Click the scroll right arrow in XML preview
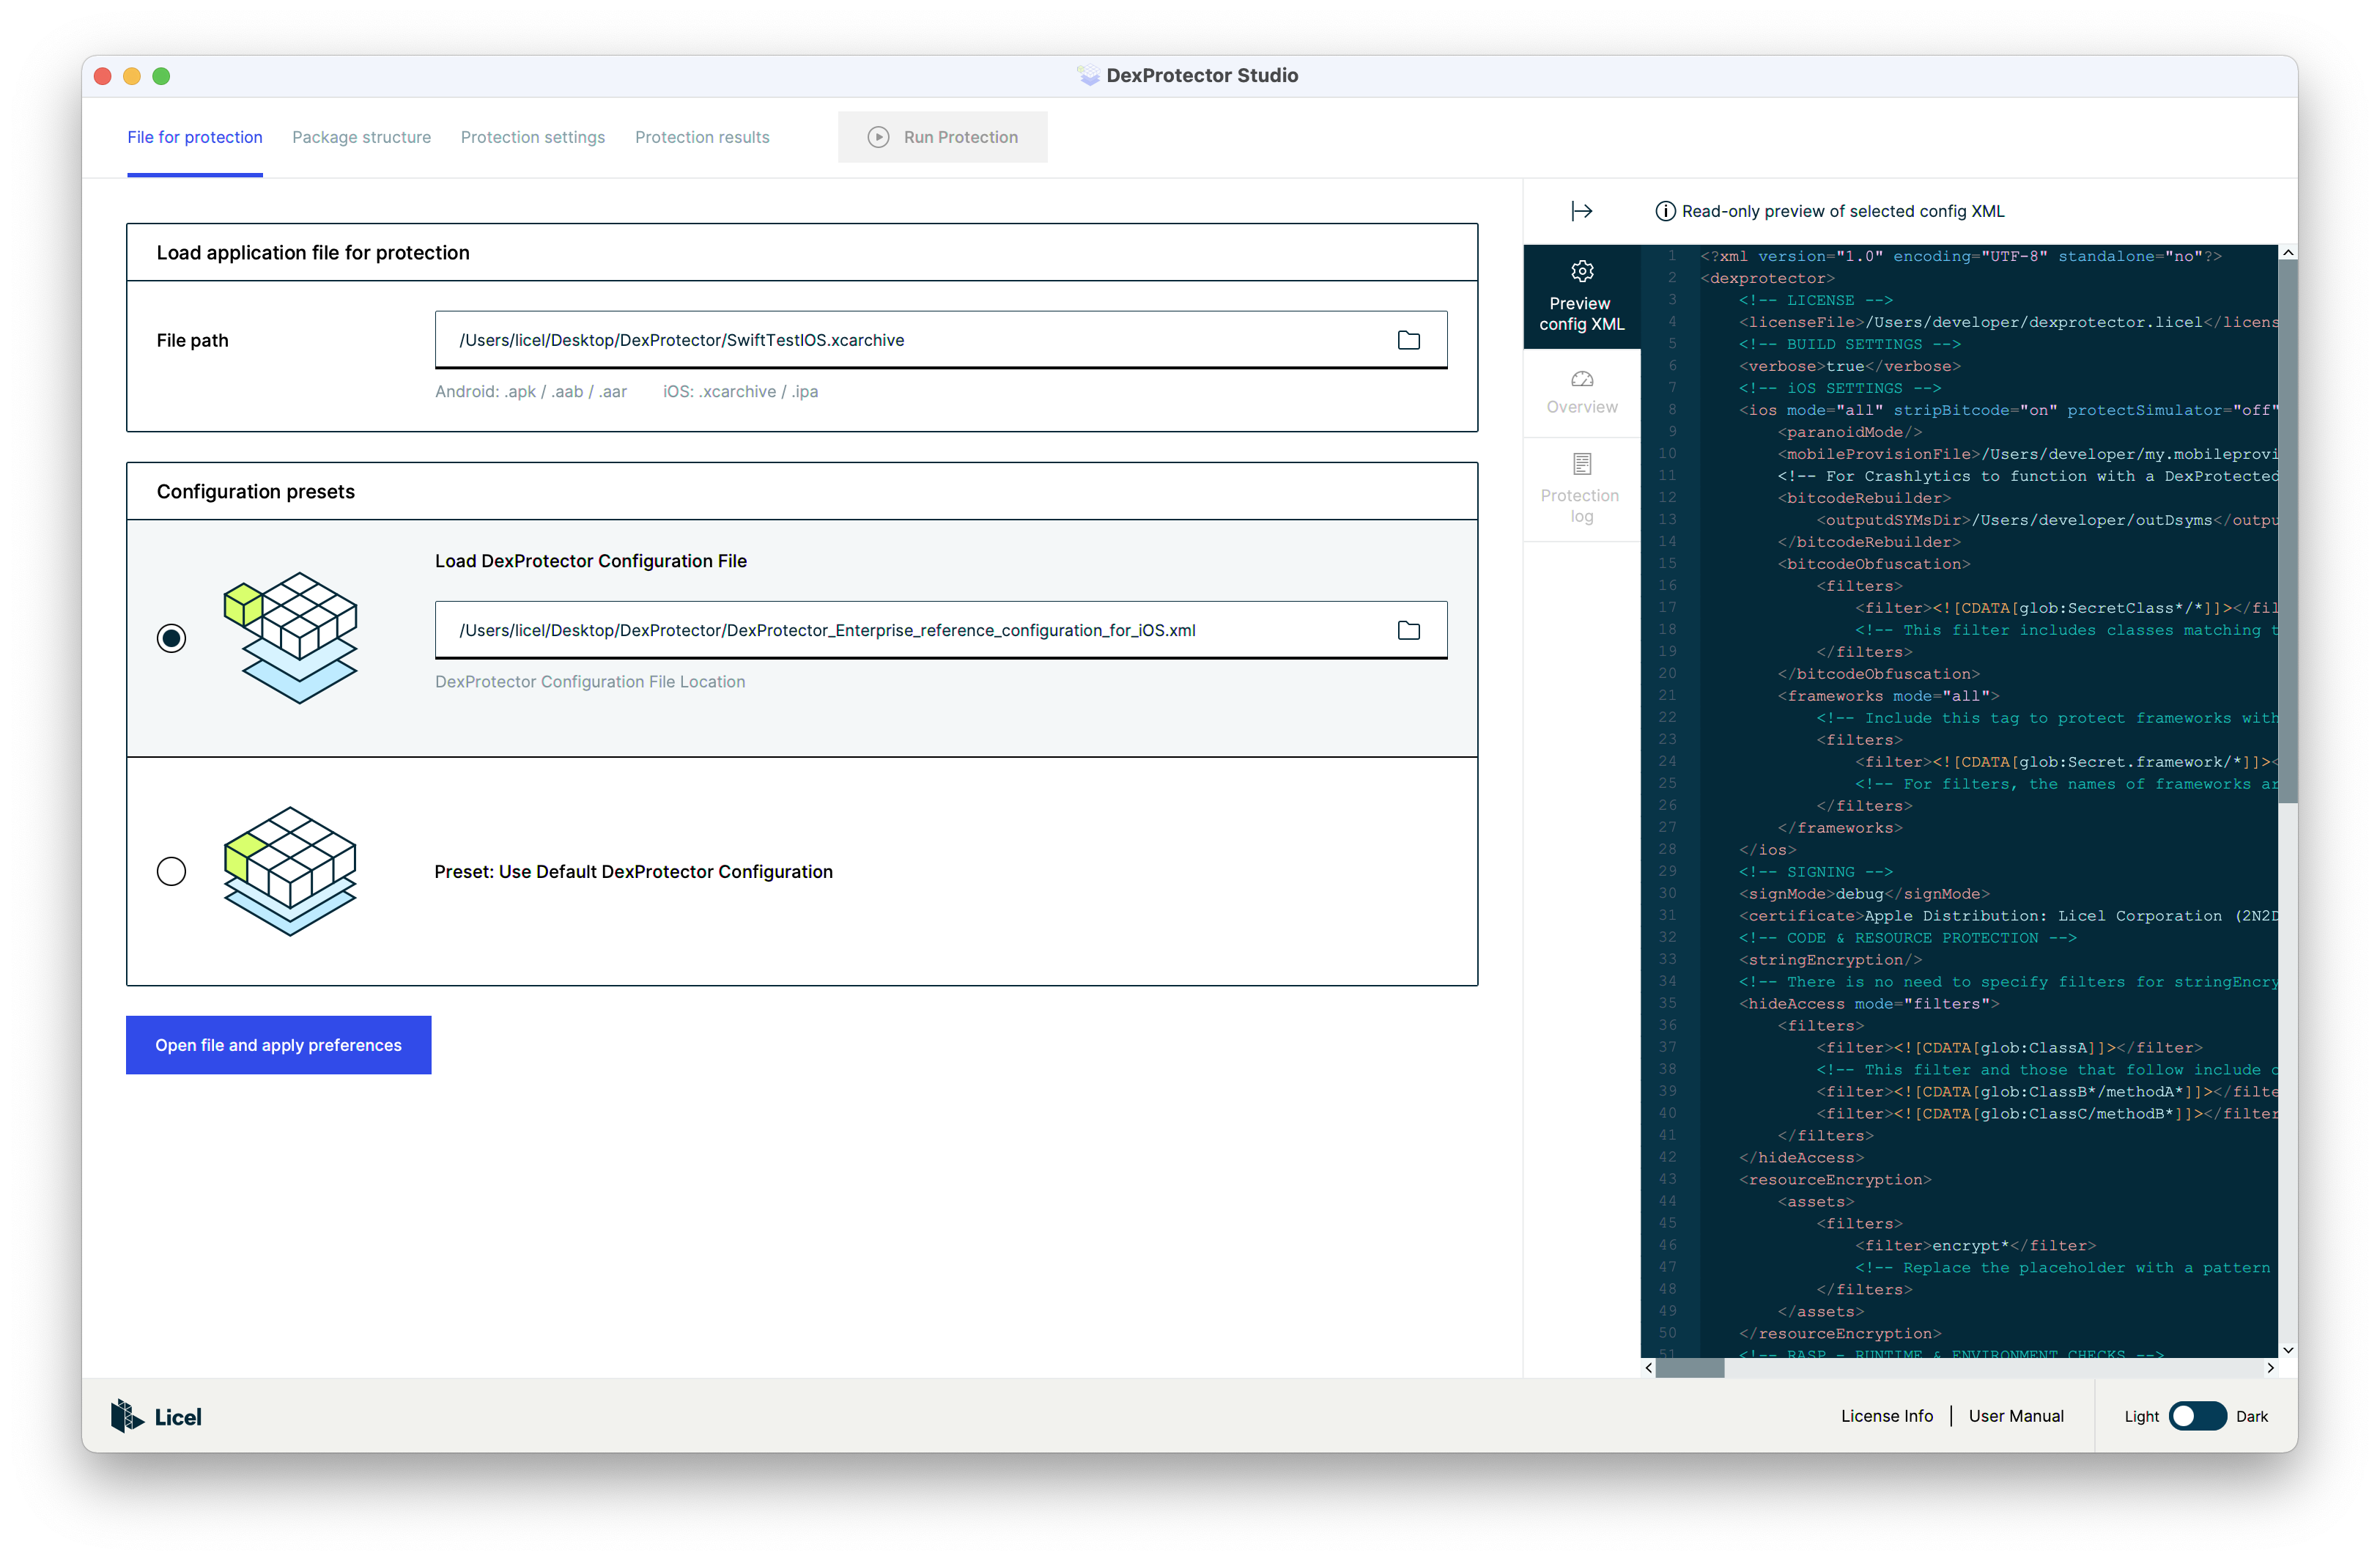 point(2270,1368)
